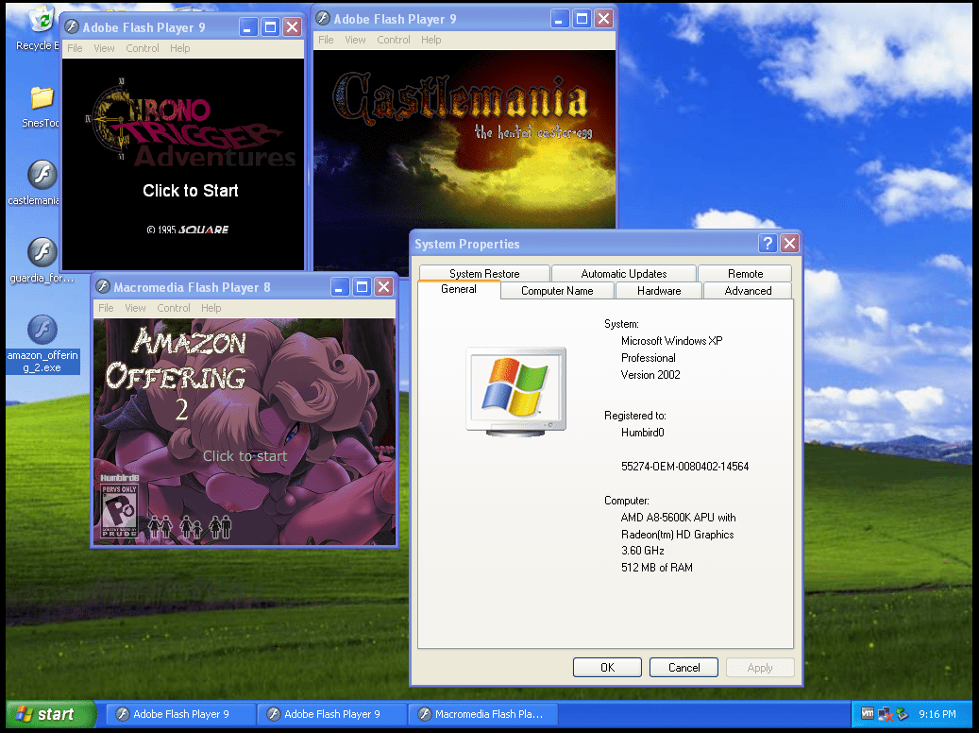The width and height of the screenshot is (979, 733).
Task: Open the SnesTool folder on desktop
Action: pos(42,98)
